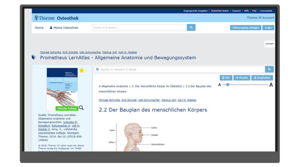Open author Erik Schulte above book title
Screen dimensions: 299x167
pyautogui.click(x=70, y=52)
